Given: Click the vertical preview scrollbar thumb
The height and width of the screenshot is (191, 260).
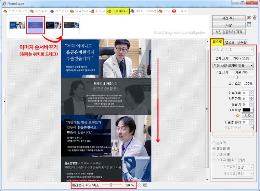Looking at the screenshot, I should (207, 108).
